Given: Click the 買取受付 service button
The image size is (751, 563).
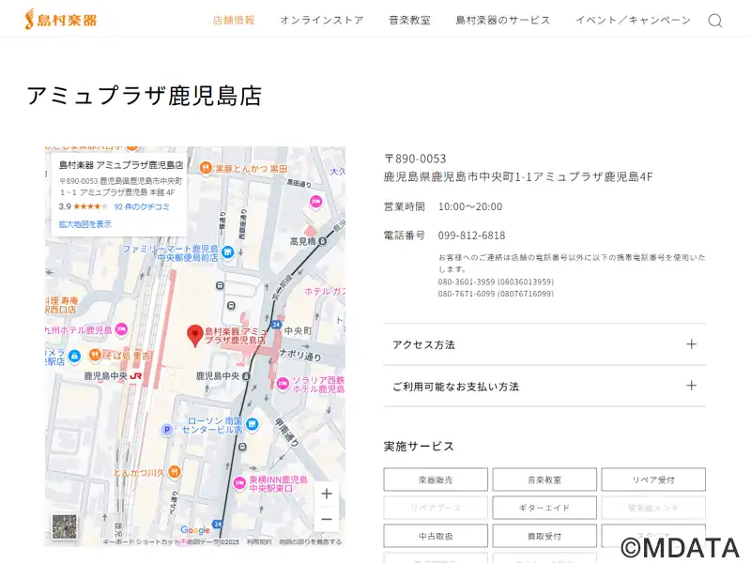Looking at the screenshot, I should click(544, 536).
